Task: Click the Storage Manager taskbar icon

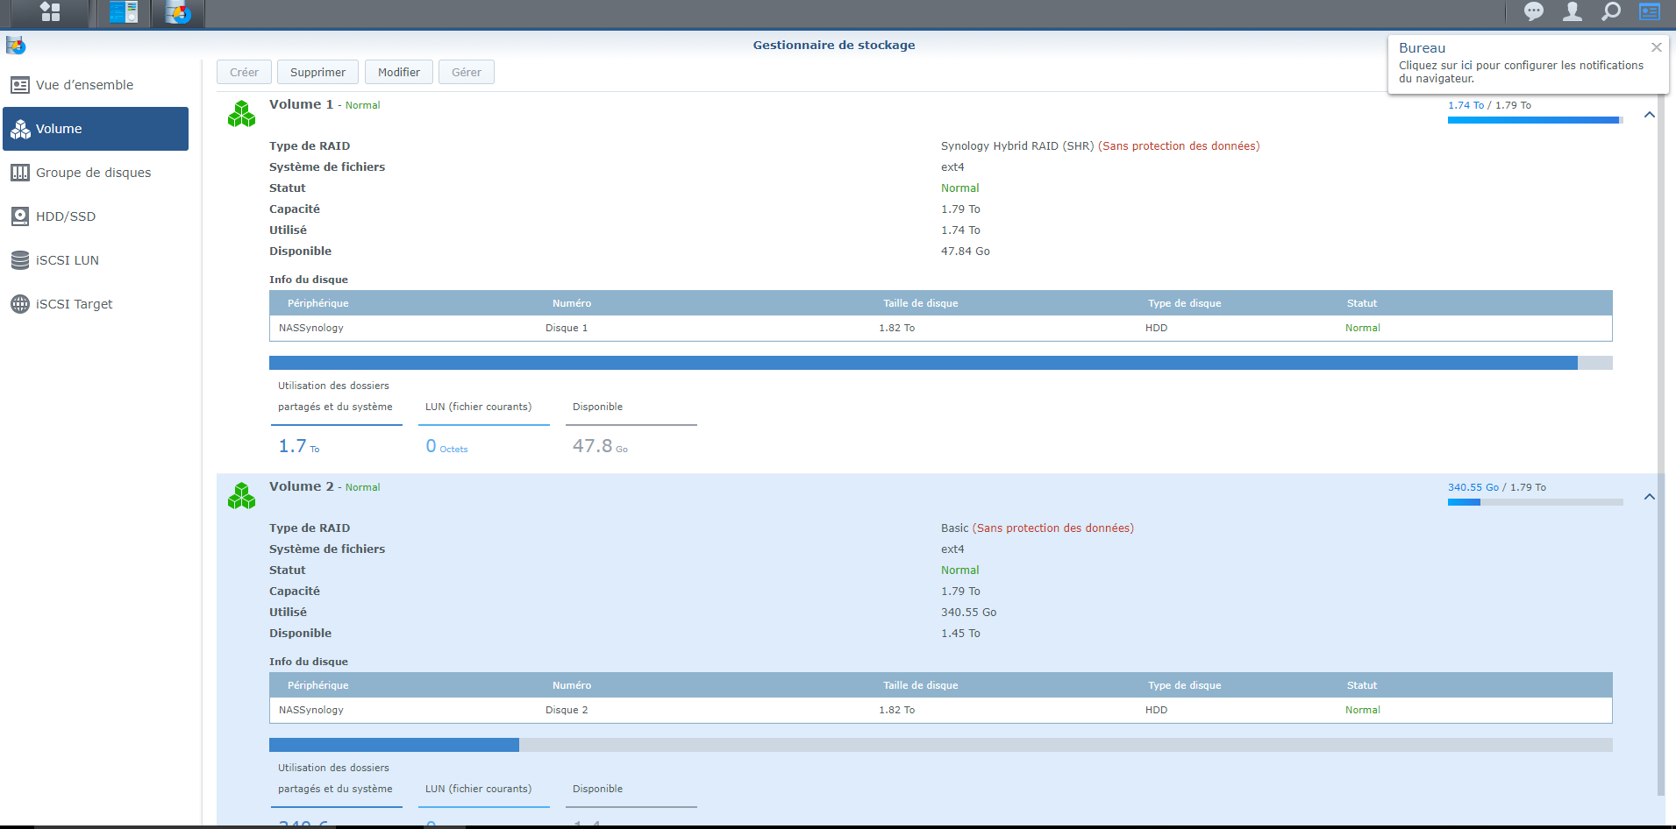Action: [x=178, y=13]
